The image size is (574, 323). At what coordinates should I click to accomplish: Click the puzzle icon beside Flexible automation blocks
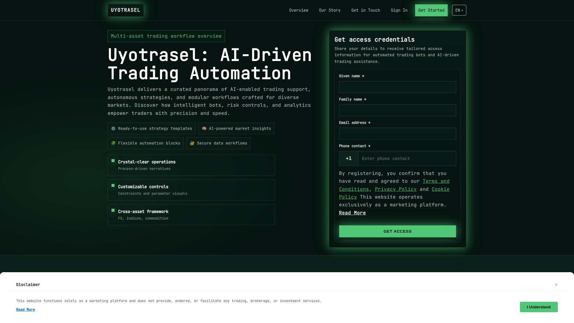(x=113, y=143)
